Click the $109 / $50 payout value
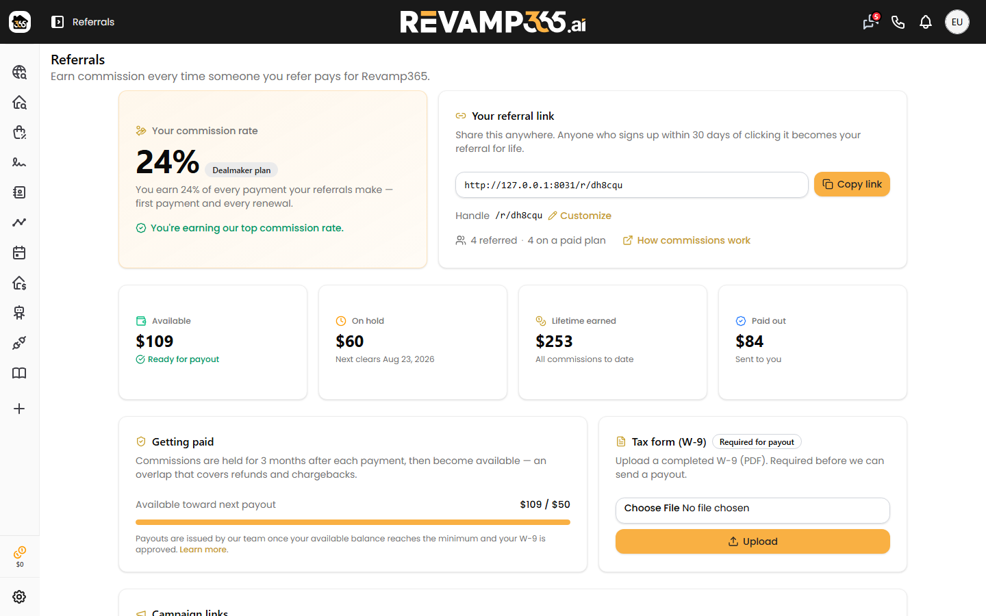This screenshot has width=986, height=616. pos(545,504)
